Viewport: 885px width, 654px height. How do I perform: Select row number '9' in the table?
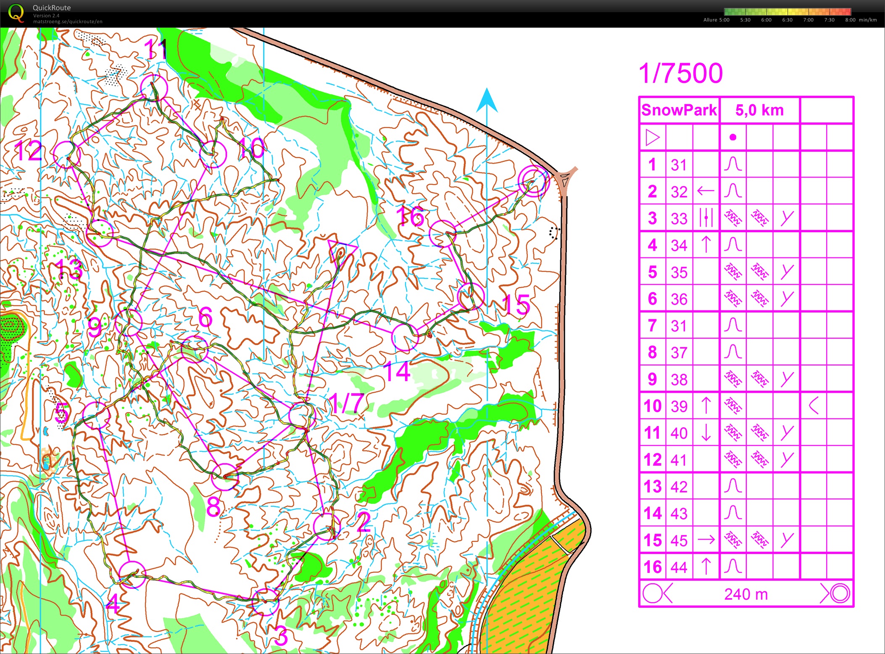pyautogui.click(x=652, y=379)
